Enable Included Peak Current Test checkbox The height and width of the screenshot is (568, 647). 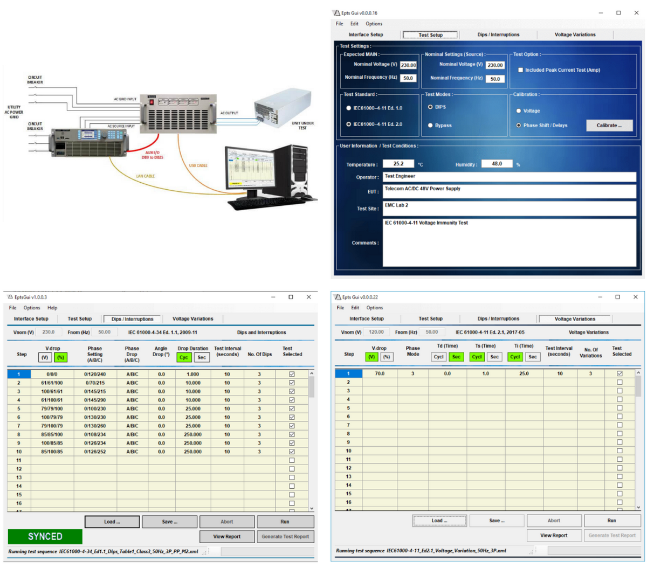[520, 70]
